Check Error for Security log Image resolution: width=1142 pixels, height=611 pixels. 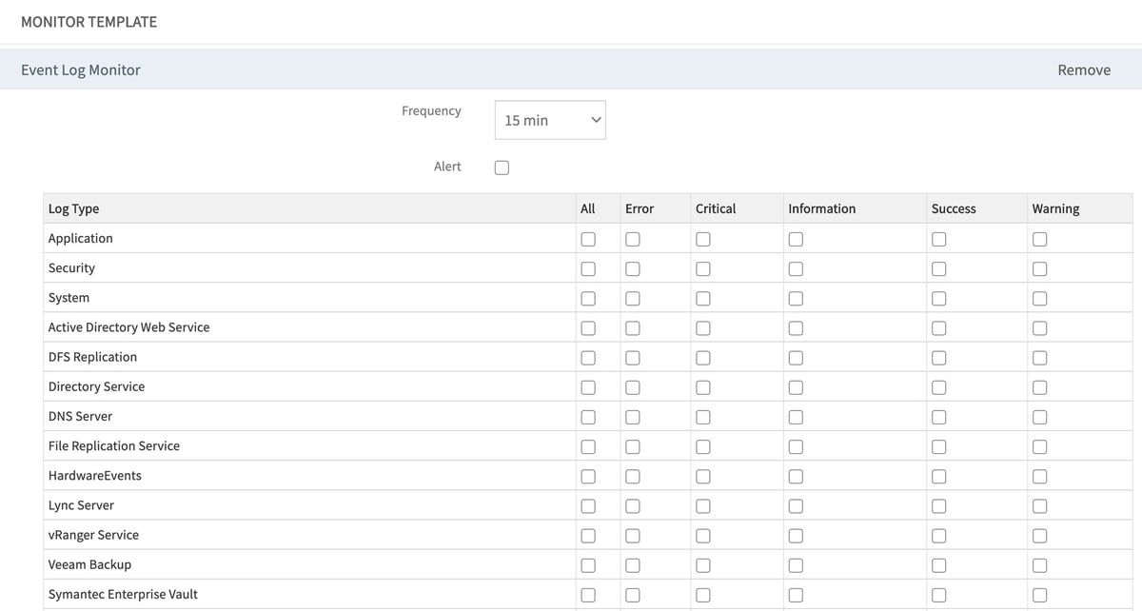click(633, 268)
